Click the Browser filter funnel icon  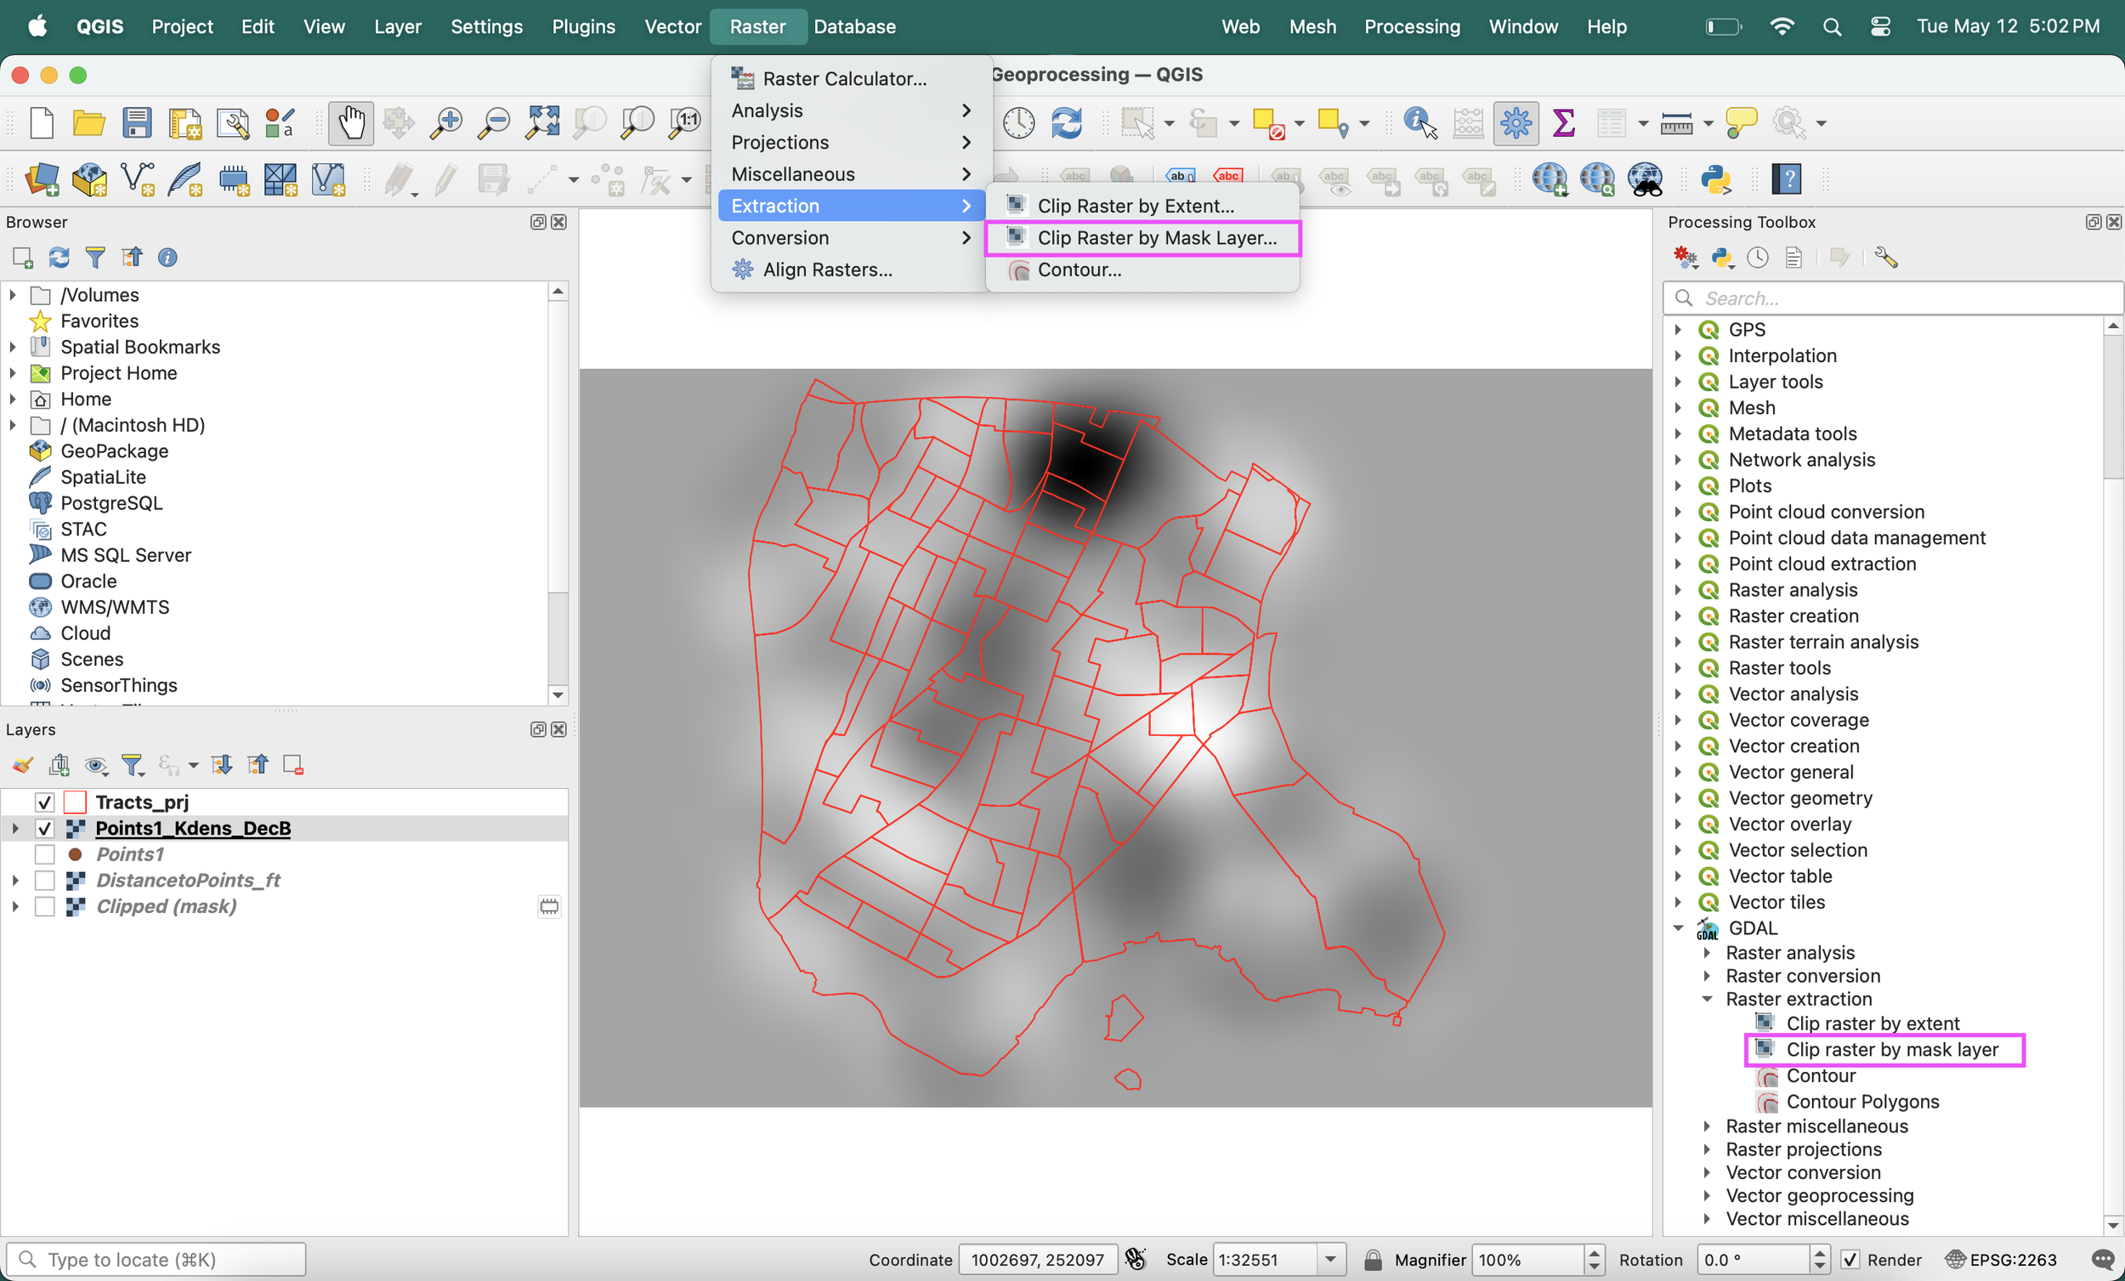pos(95,257)
